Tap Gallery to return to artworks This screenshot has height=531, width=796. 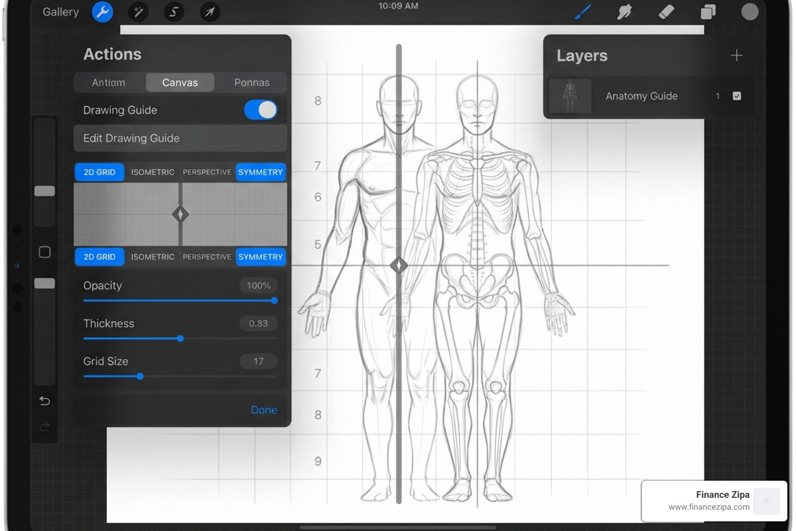pos(60,11)
